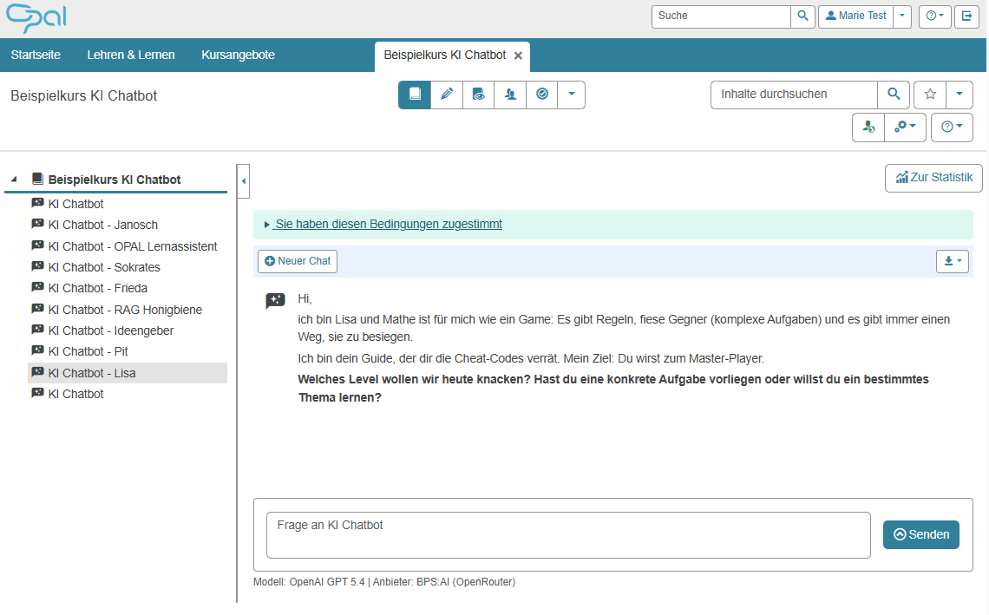Close the Beispielkurs KI Chatbot tab
The height and width of the screenshot is (615, 989).
tap(518, 56)
